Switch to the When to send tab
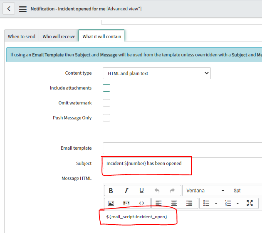The image size is (262, 233). [22, 36]
